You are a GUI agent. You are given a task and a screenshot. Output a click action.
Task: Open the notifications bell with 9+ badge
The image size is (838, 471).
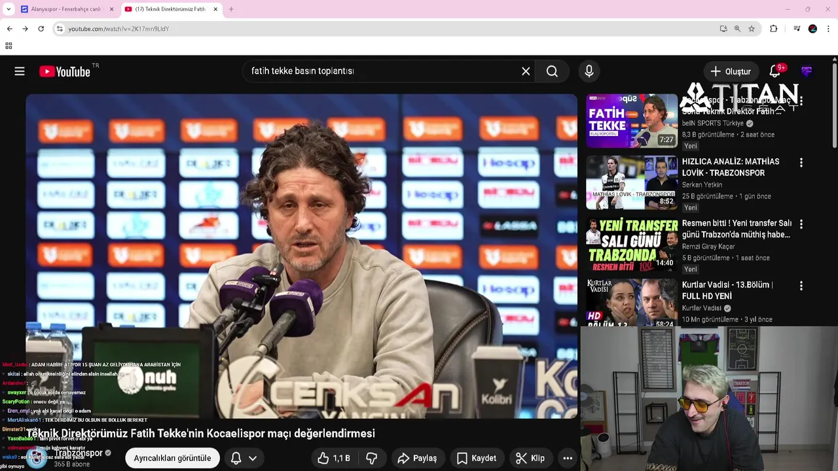(775, 71)
